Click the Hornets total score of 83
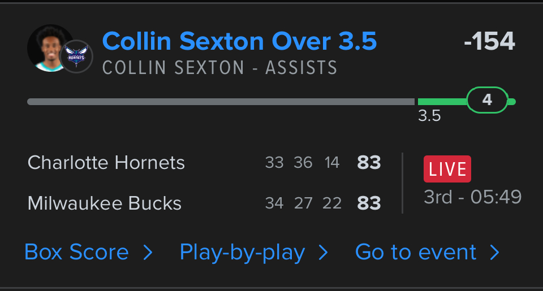The width and height of the screenshot is (543, 291). pos(369,163)
